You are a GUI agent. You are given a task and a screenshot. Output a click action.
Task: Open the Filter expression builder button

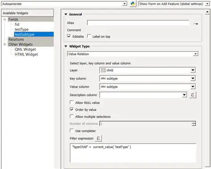tap(98, 138)
